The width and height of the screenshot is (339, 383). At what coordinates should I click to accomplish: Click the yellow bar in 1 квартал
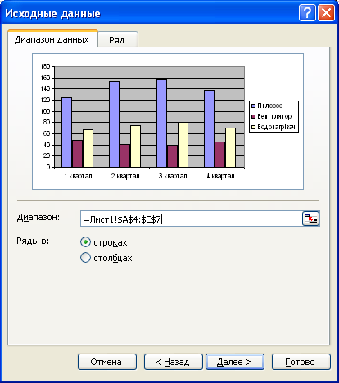click(88, 148)
